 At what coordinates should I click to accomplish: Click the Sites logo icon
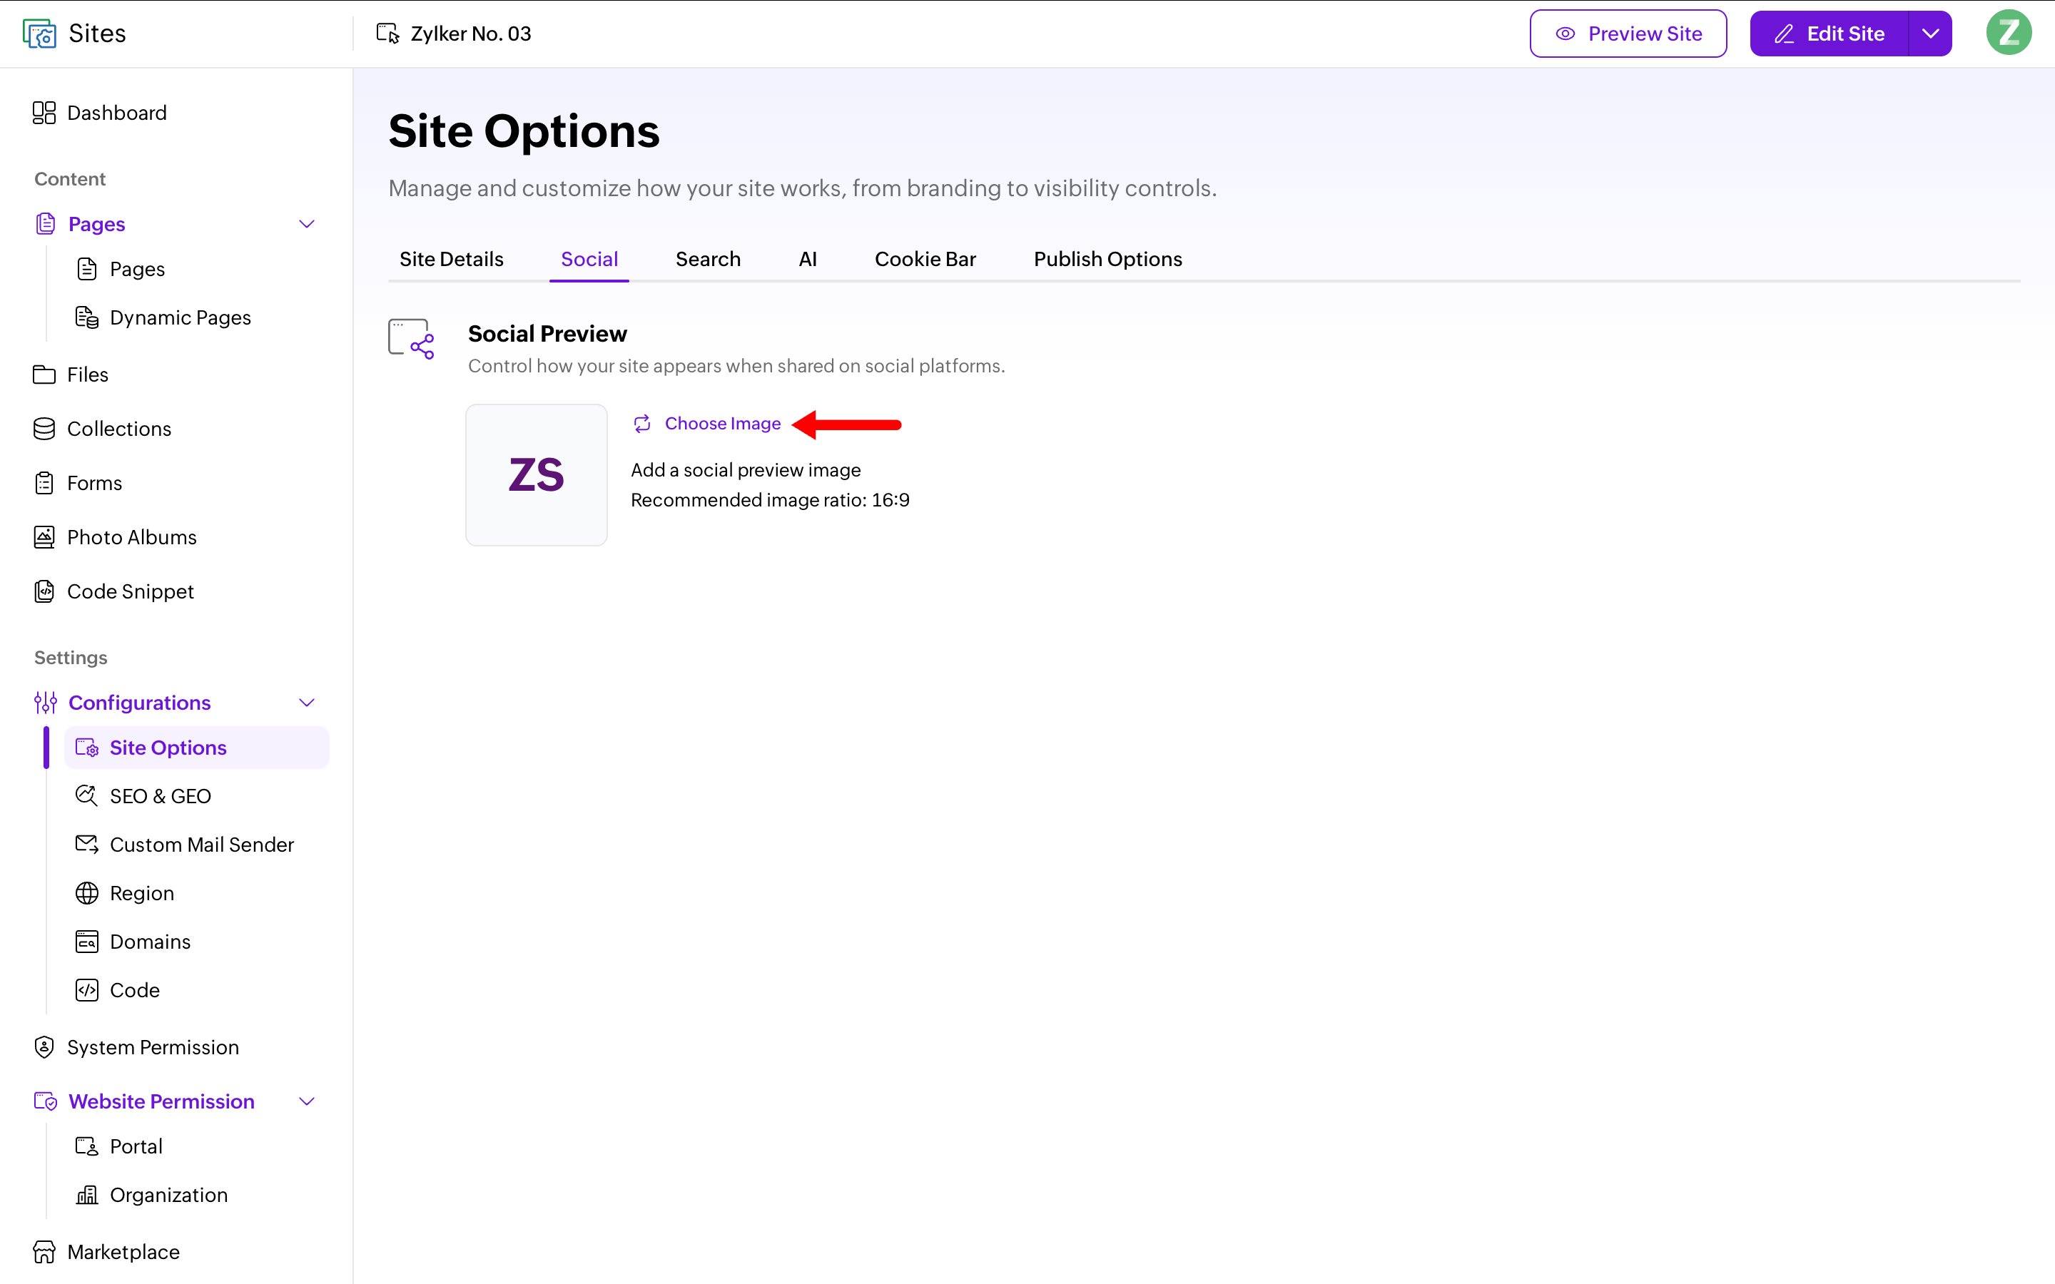(39, 34)
